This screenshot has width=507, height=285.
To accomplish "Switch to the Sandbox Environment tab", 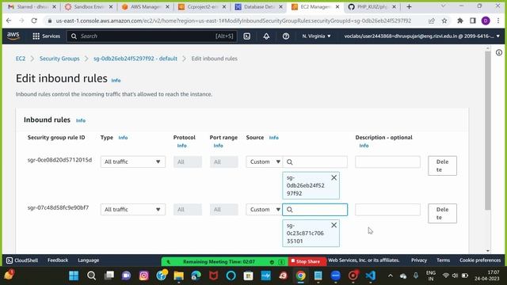I will 88,7.
